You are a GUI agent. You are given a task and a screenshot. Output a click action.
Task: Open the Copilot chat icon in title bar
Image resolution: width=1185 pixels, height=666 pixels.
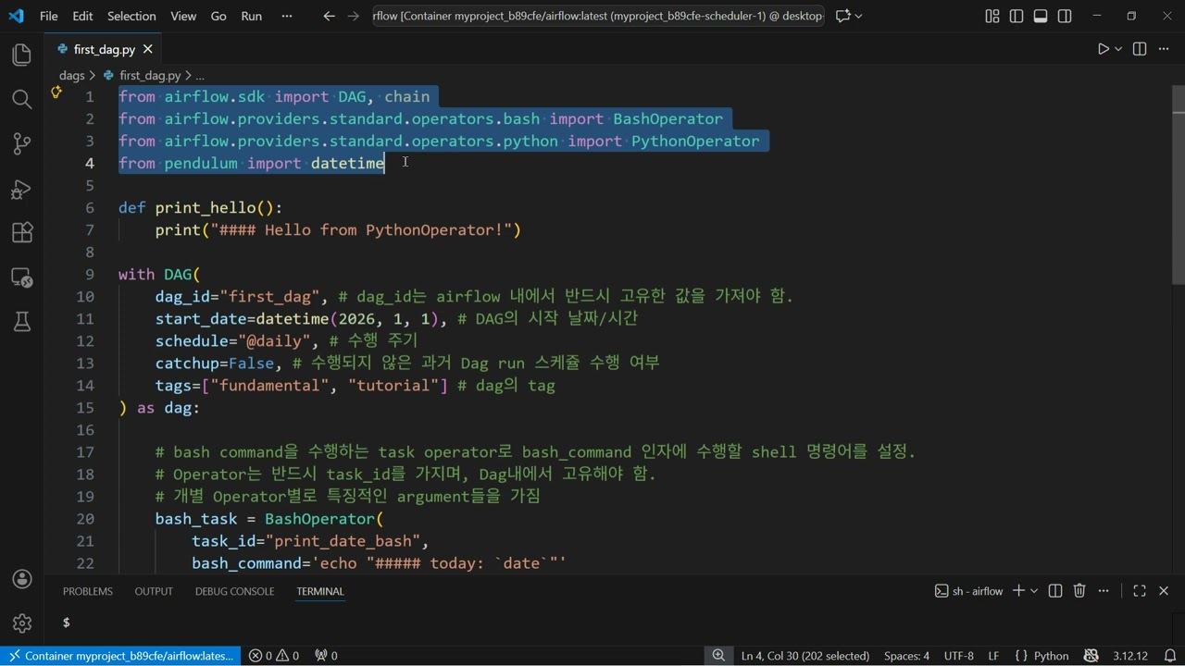tap(843, 16)
